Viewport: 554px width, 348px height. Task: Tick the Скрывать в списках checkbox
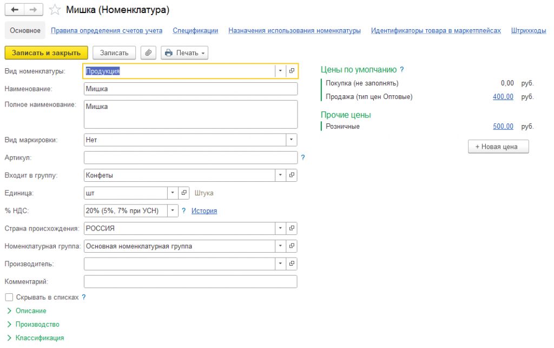pos(9,297)
